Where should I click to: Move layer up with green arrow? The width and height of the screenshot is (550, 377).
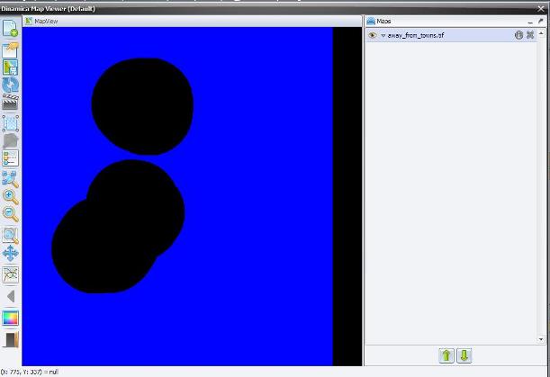pyautogui.click(x=446, y=355)
